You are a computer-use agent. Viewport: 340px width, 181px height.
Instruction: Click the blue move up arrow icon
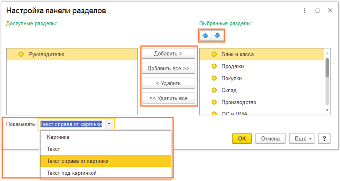point(205,36)
